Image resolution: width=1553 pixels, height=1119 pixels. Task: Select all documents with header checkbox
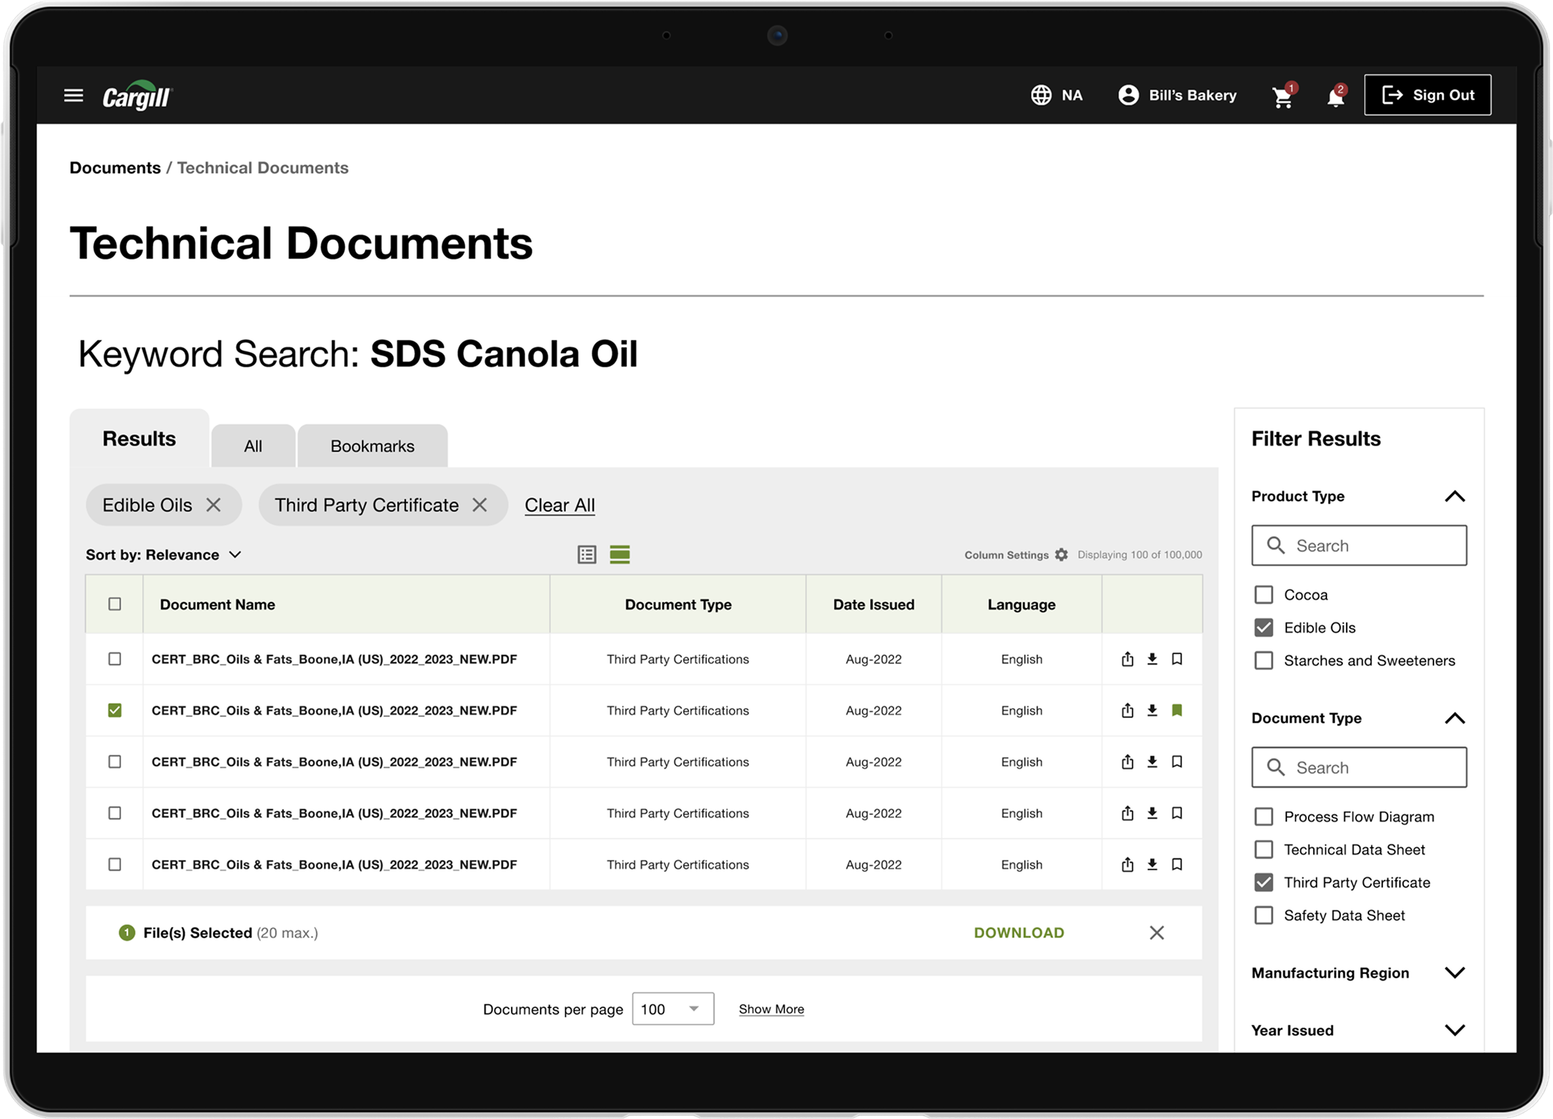(x=114, y=603)
